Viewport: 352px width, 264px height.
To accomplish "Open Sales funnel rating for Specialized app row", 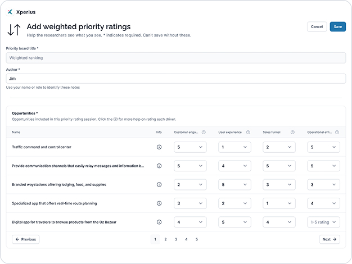I will click(279, 203).
